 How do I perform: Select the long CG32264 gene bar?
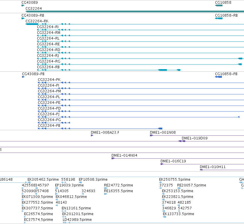tap(135, 11)
